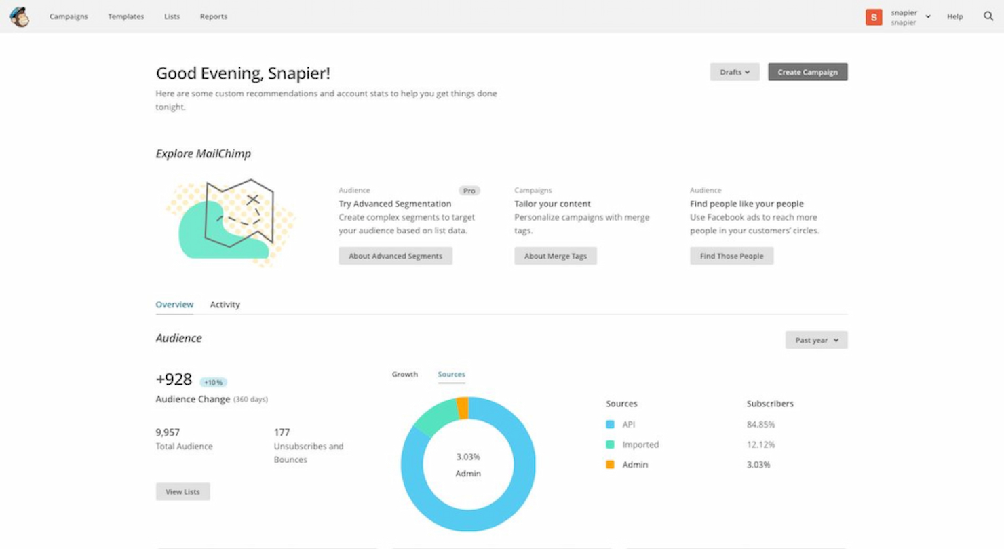Viewport: 1004px width, 549px height.
Task: Open search using the magnifier icon
Action: [988, 16]
